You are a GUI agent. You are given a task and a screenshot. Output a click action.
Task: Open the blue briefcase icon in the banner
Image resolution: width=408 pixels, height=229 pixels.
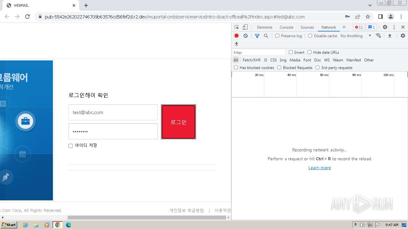coord(25,121)
